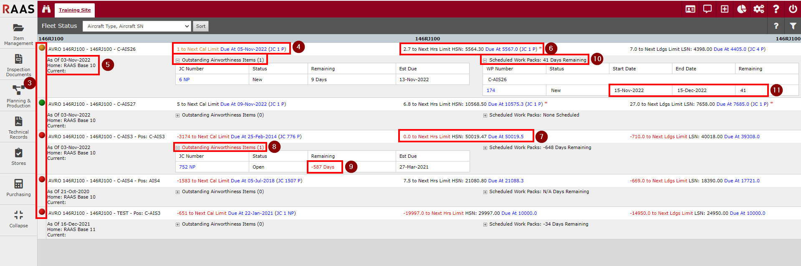The width and height of the screenshot is (801, 266).
Task: Click the power logout icon
Action: [x=793, y=9]
